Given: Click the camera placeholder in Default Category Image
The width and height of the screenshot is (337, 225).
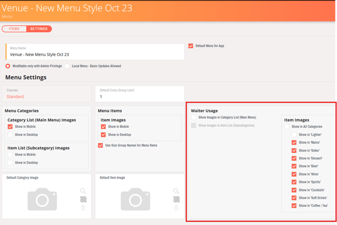Looking at the screenshot, I should (x=42, y=200).
